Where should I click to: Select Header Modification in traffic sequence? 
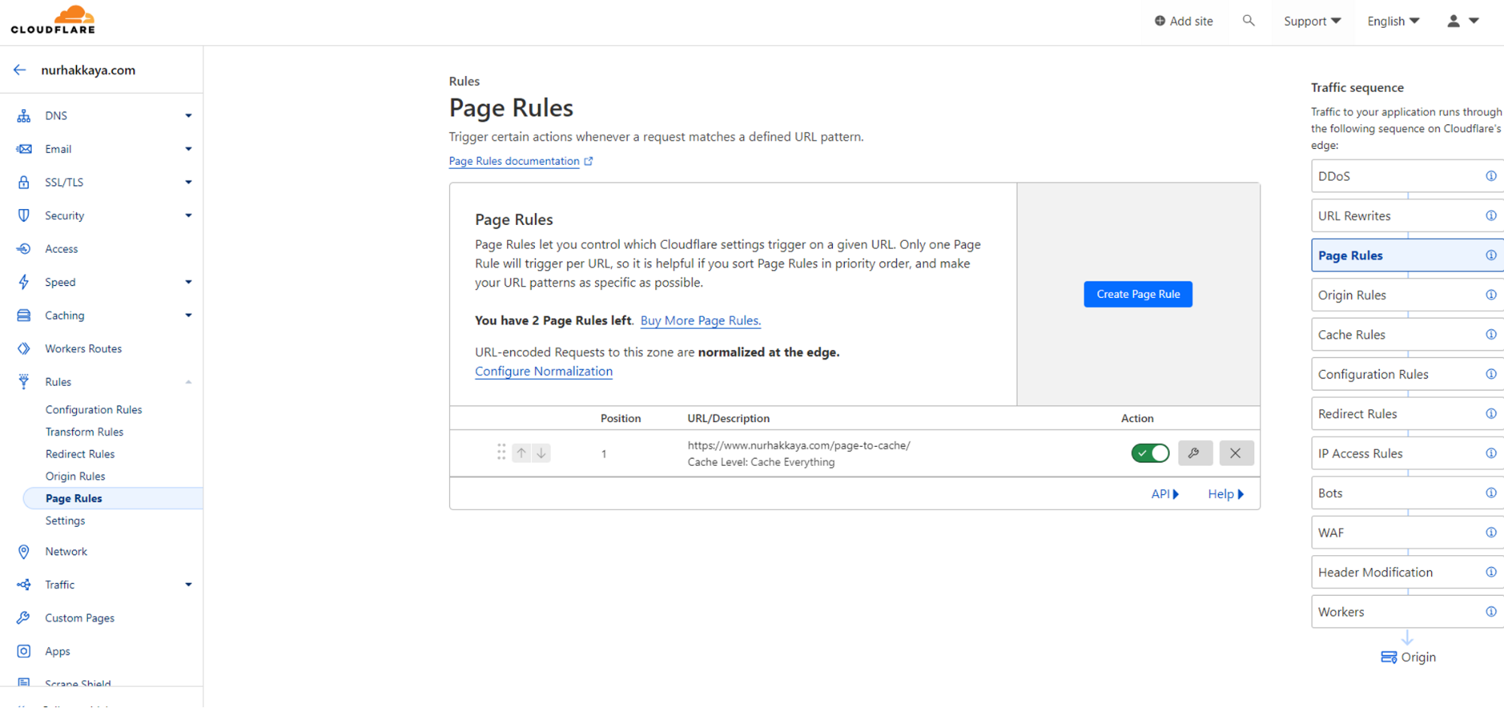1407,573
